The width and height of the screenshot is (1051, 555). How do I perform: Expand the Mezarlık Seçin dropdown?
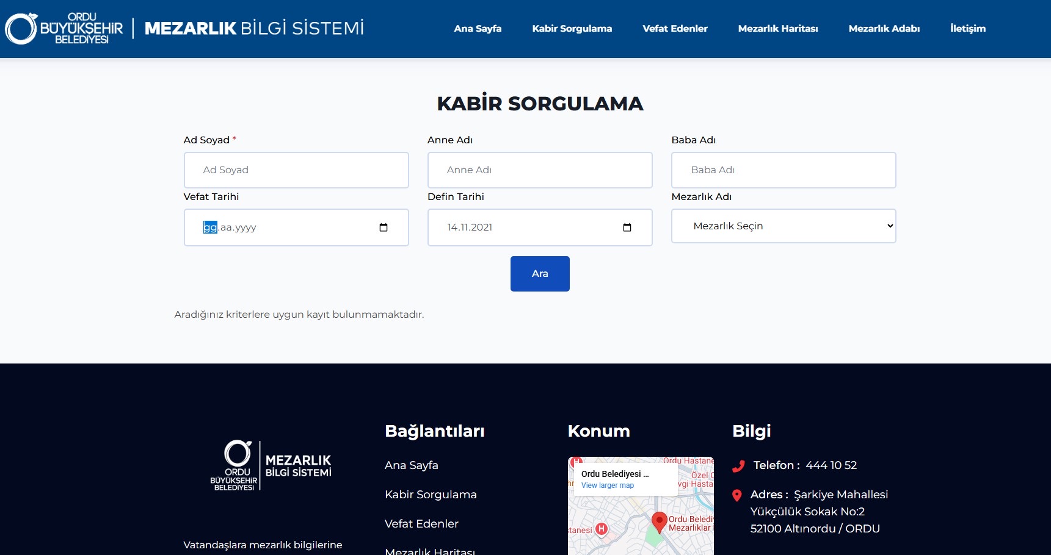pyautogui.click(x=784, y=226)
